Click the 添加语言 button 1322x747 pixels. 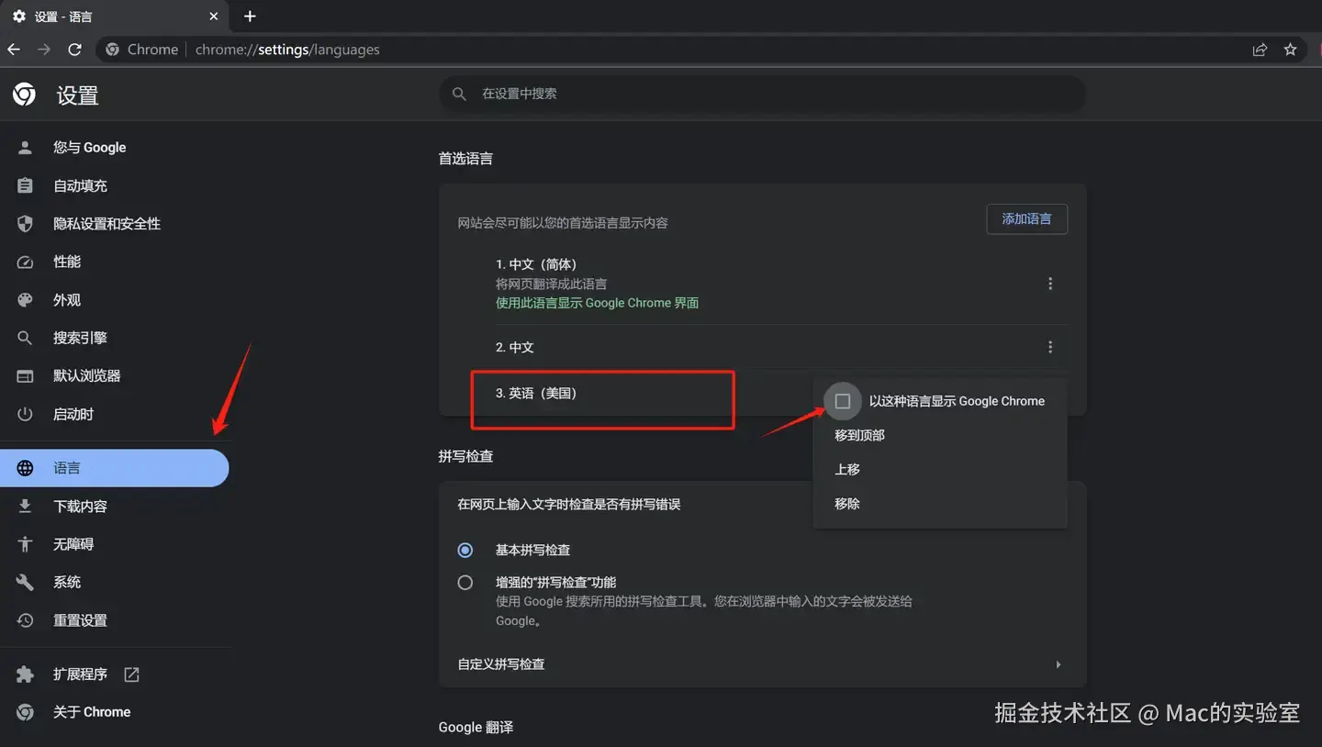1026,219
